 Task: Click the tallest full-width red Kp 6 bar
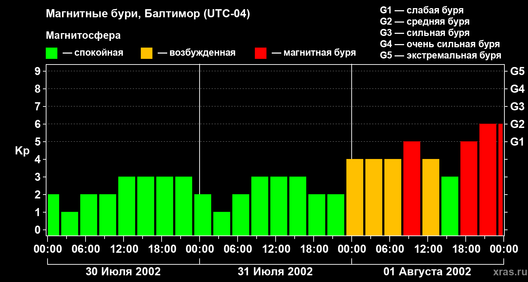point(488,179)
